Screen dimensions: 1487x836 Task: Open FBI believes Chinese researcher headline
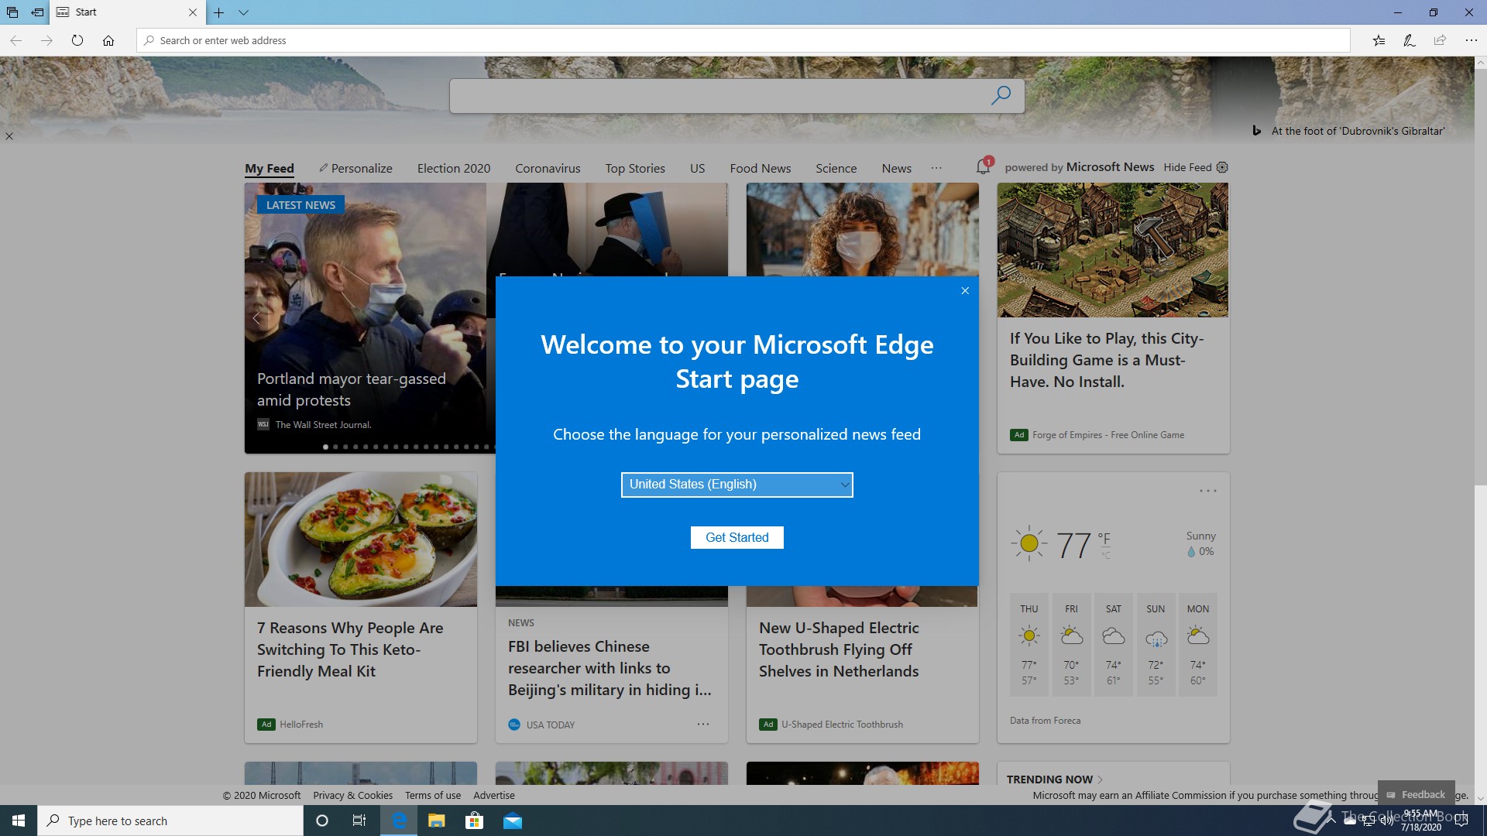point(610,668)
